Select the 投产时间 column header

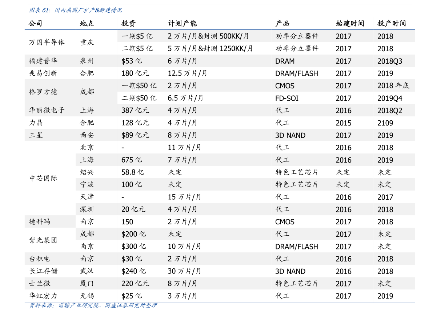click(x=392, y=24)
